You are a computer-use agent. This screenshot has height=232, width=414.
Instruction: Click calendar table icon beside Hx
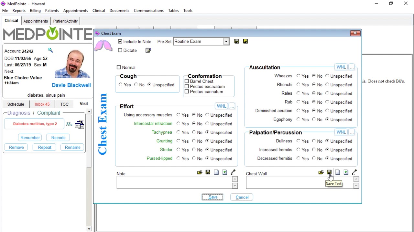pyautogui.click(x=80, y=124)
